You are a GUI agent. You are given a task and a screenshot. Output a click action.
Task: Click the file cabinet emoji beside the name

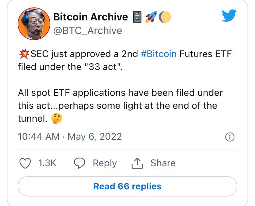[137, 17]
